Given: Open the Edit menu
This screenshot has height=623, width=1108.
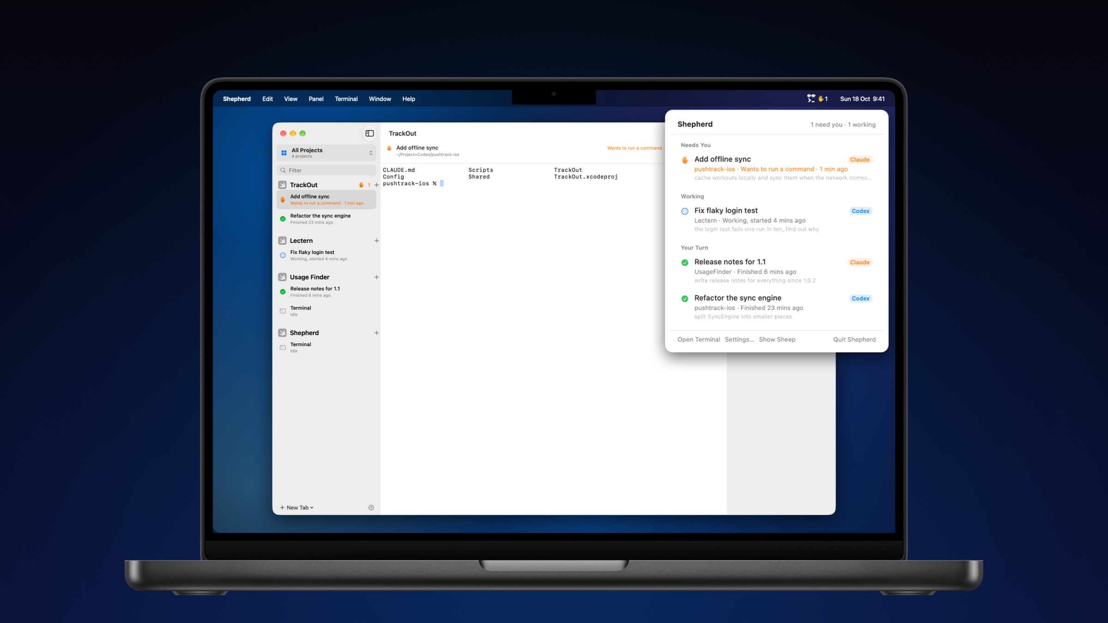Looking at the screenshot, I should click(267, 99).
